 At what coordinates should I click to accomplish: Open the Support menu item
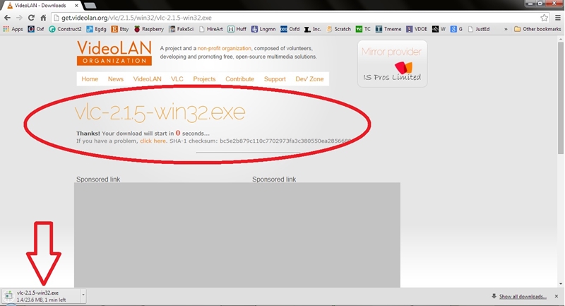click(x=275, y=79)
